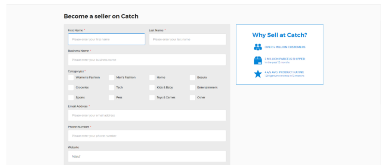Select the Men's Fashion category checkbox

pyautogui.click(x=111, y=77)
